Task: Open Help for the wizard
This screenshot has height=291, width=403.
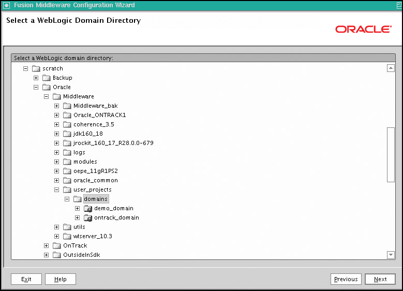Action: [x=61, y=279]
